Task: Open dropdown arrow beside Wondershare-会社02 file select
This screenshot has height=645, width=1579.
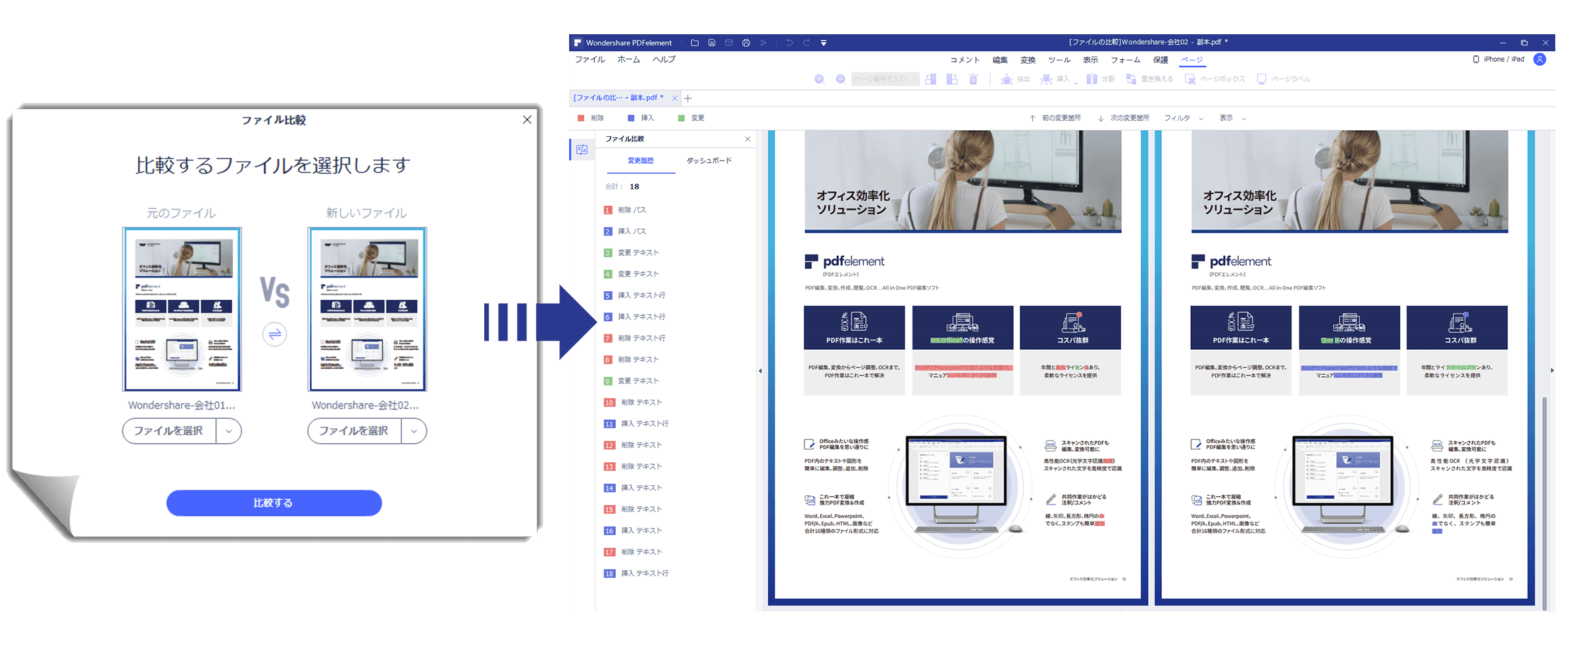Action: click(x=414, y=431)
